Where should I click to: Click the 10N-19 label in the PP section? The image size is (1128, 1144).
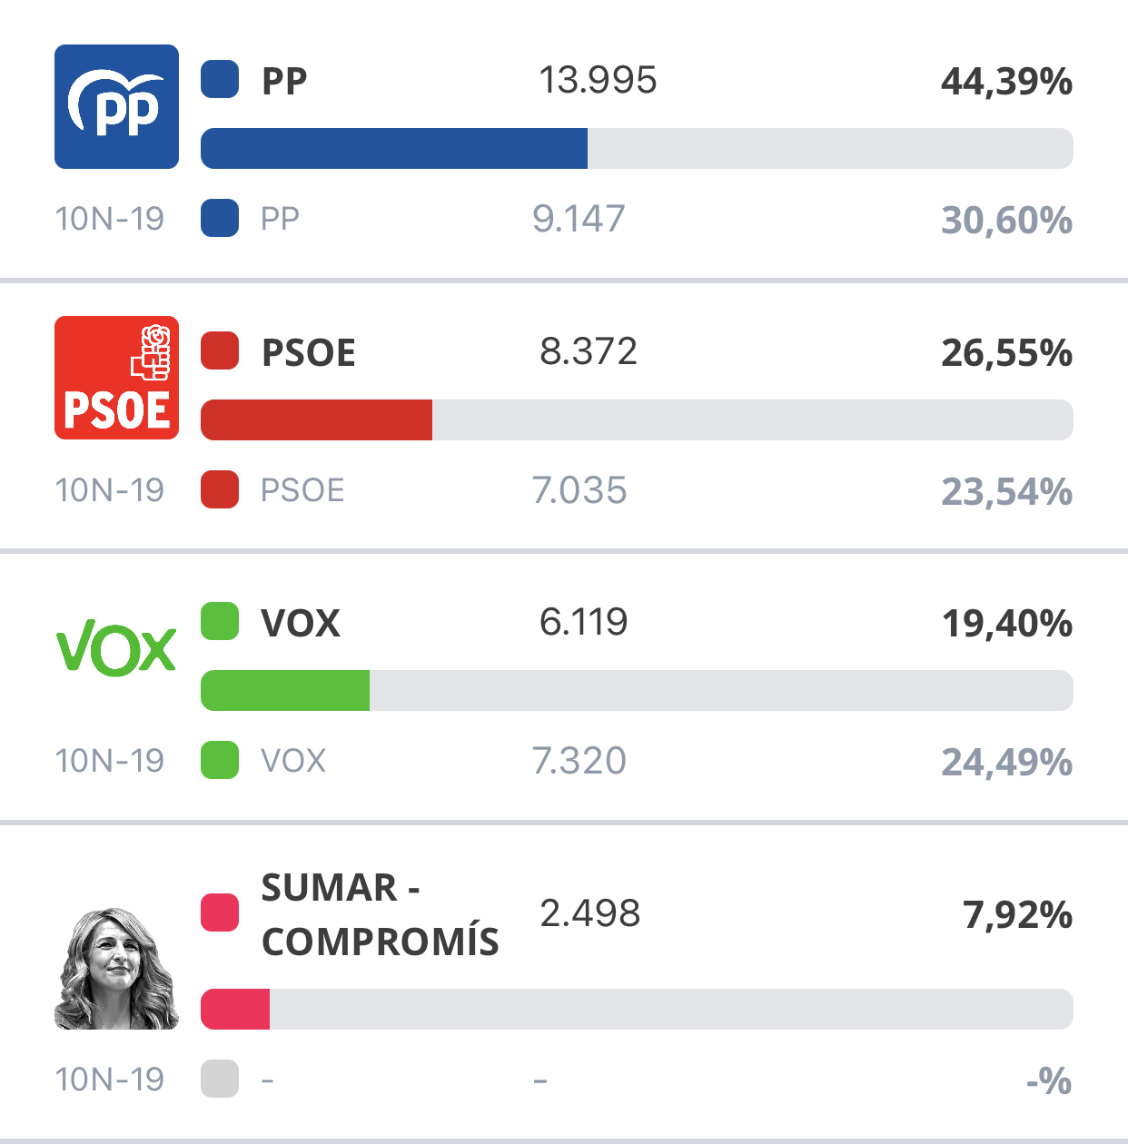tap(110, 219)
